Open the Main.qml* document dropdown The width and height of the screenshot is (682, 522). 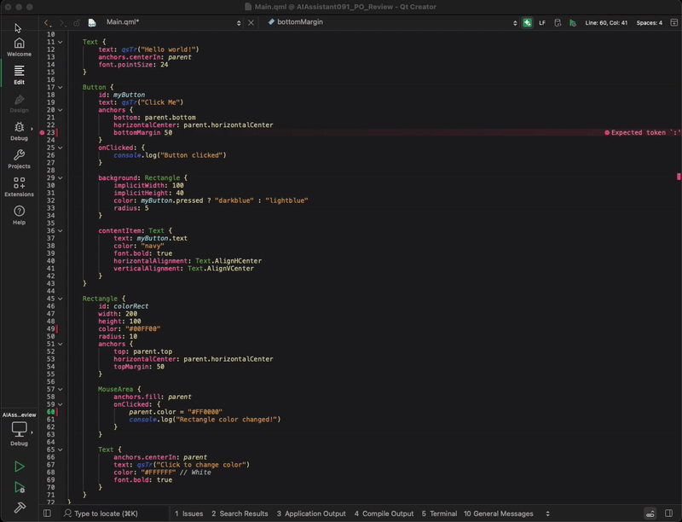pos(126,24)
